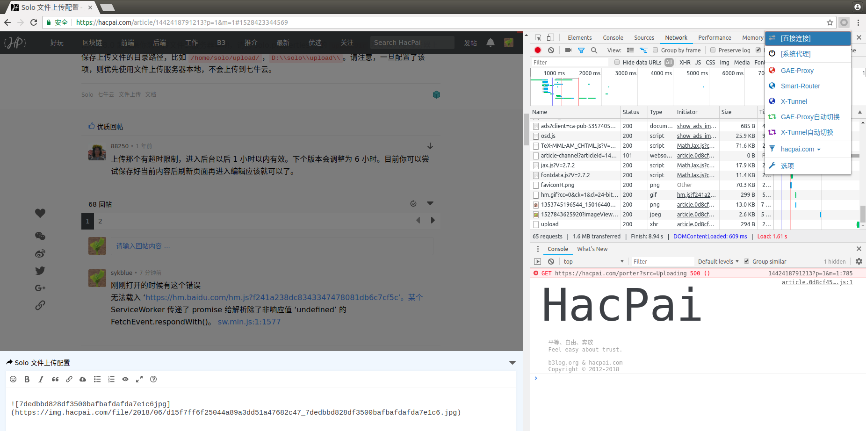
Task: Select GAE-Proxy from the proxy menu
Action: 797,71
